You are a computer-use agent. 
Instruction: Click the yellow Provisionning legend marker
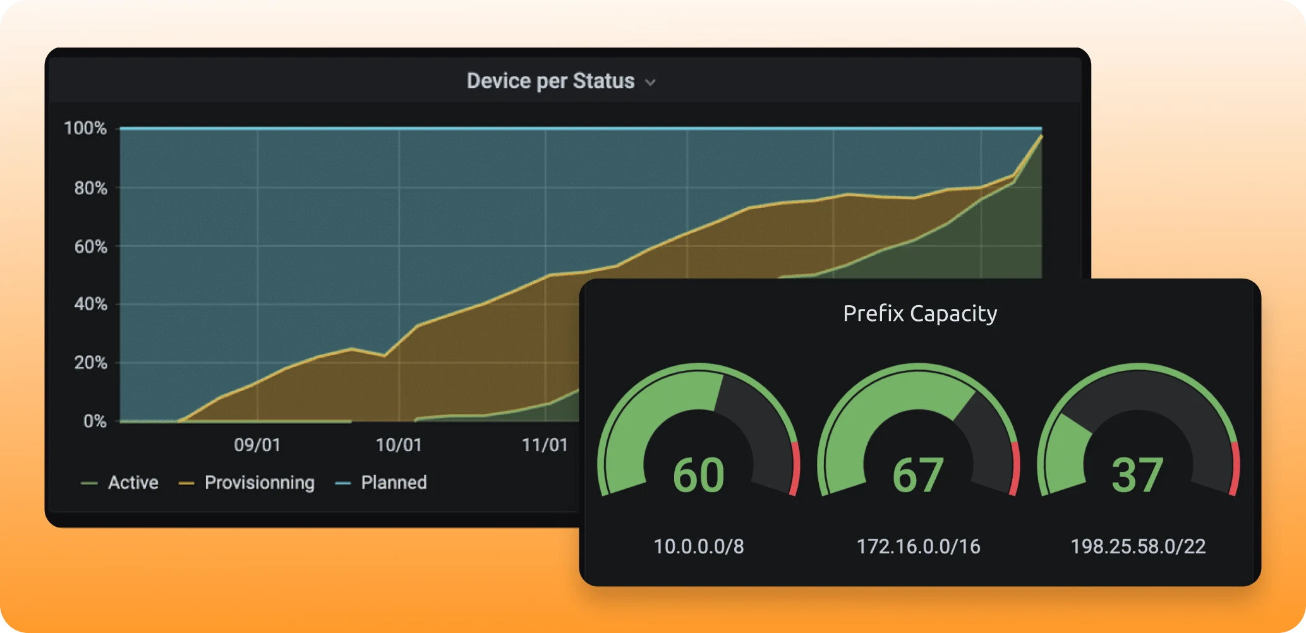pos(186,483)
